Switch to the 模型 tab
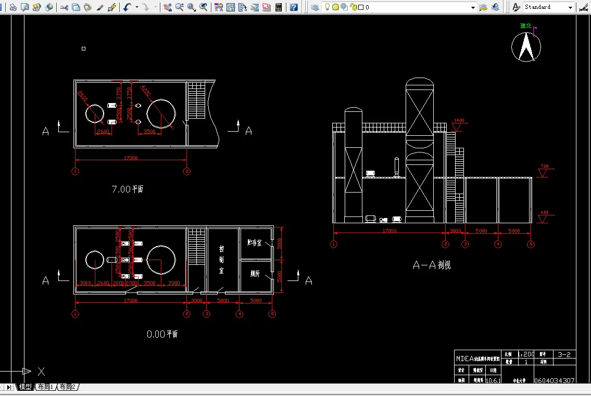 coord(25,387)
